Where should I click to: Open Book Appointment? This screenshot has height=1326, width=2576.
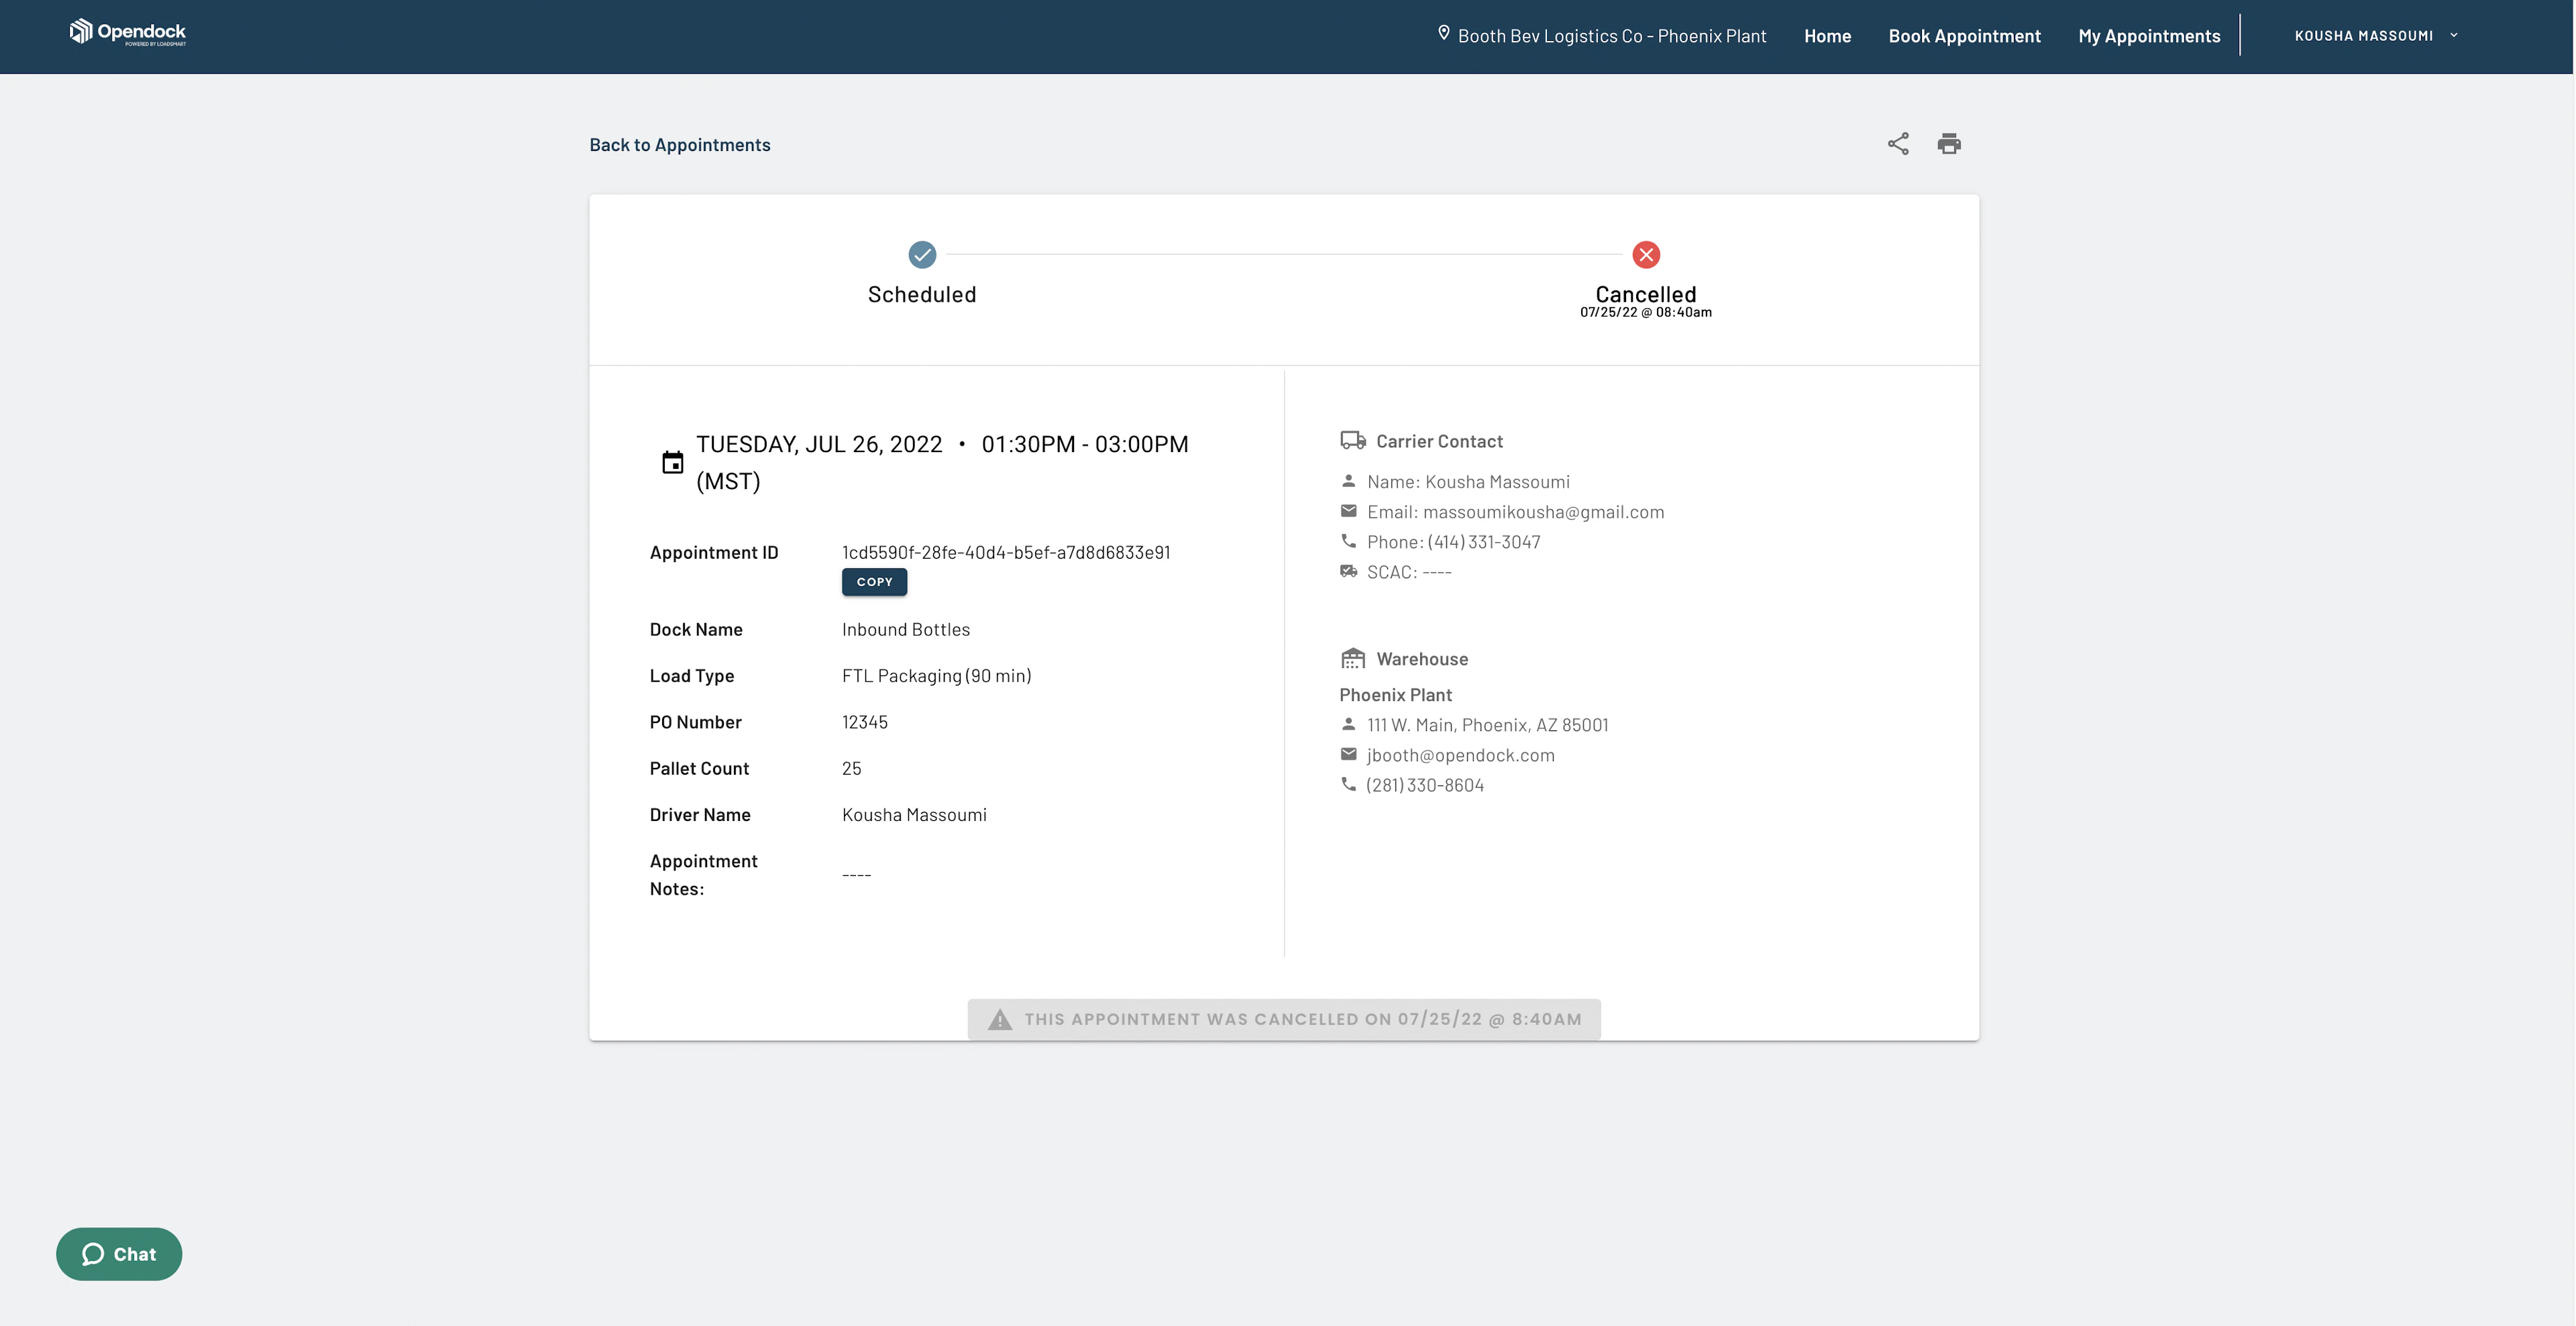tap(1964, 35)
